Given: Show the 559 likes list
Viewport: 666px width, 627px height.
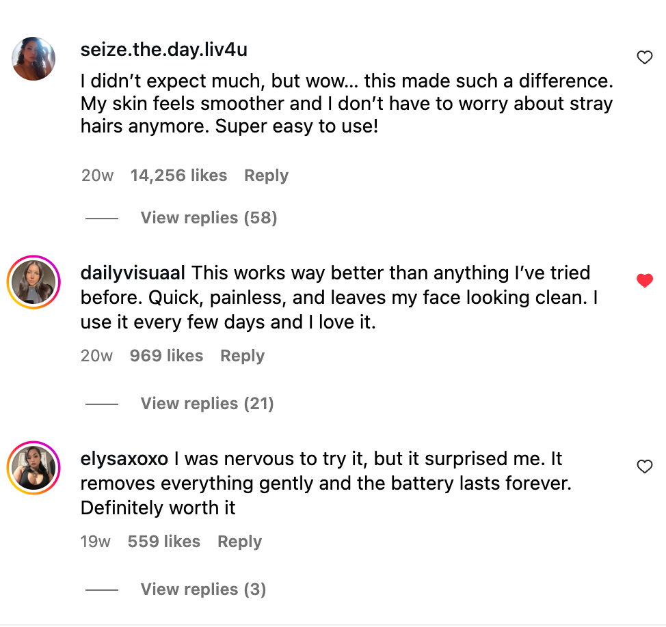Looking at the screenshot, I should [163, 542].
